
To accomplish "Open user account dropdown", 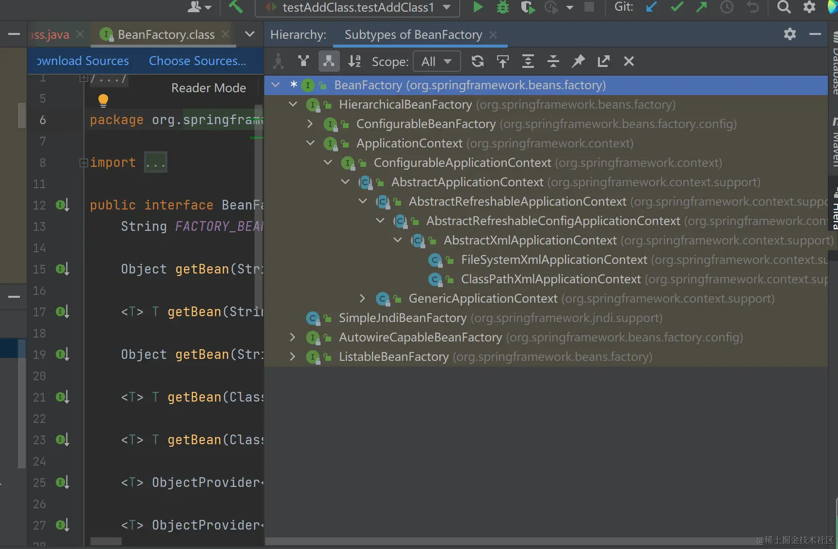I will (x=199, y=7).
